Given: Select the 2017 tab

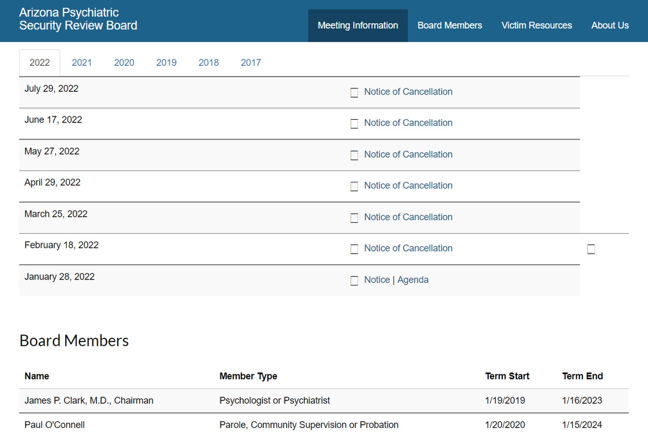Looking at the screenshot, I should click(x=251, y=63).
